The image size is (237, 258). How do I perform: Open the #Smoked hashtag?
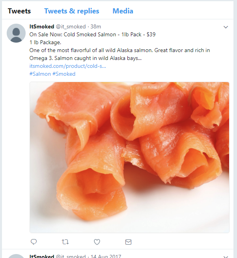[64, 74]
